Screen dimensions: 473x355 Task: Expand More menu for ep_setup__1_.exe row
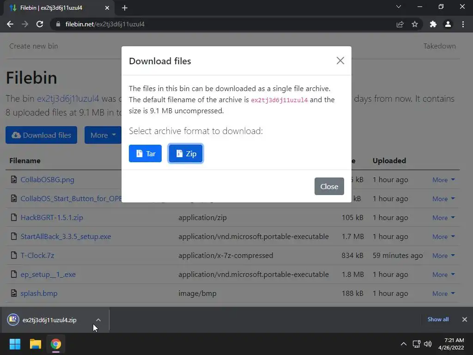(443, 275)
